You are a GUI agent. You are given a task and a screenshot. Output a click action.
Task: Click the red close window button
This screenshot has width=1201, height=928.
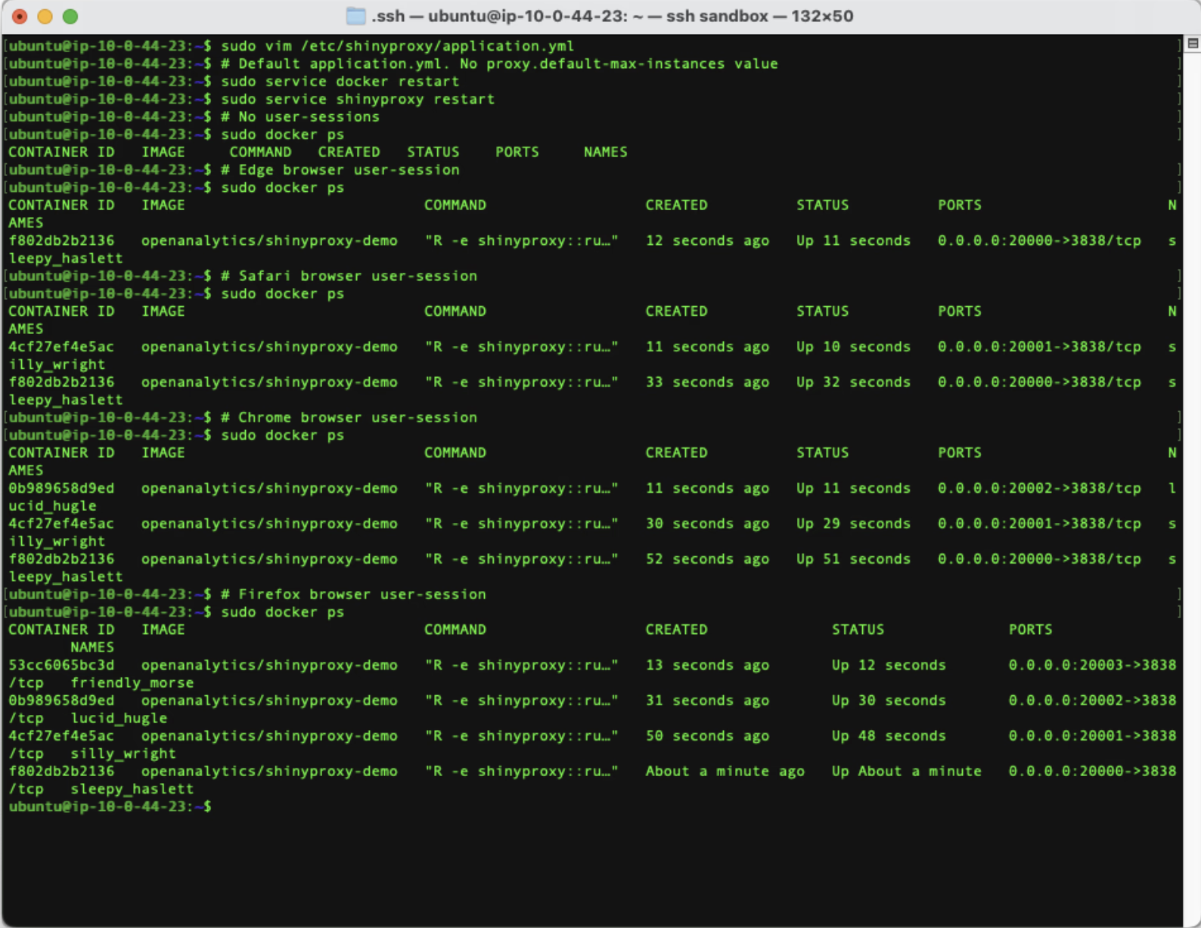(20, 17)
